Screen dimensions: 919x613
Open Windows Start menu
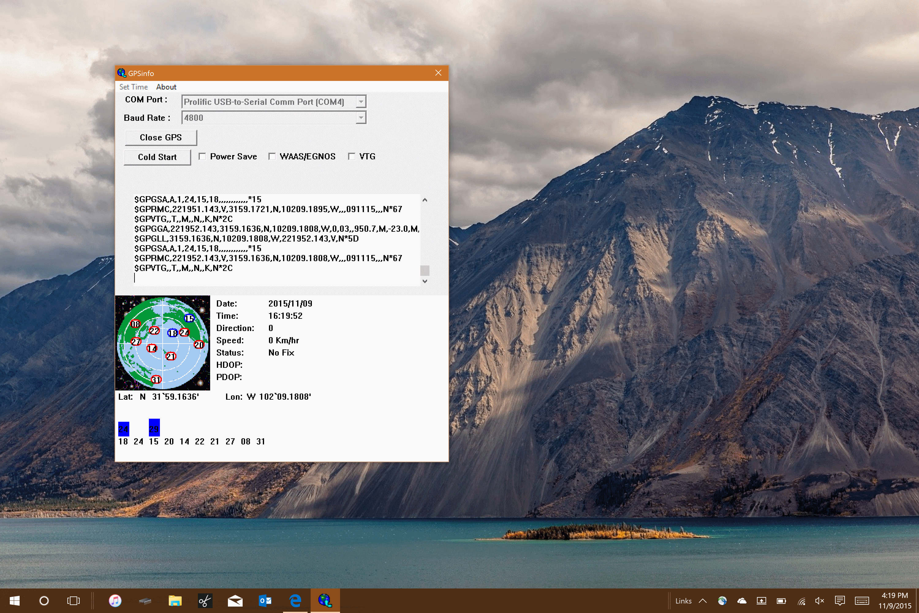tap(14, 600)
